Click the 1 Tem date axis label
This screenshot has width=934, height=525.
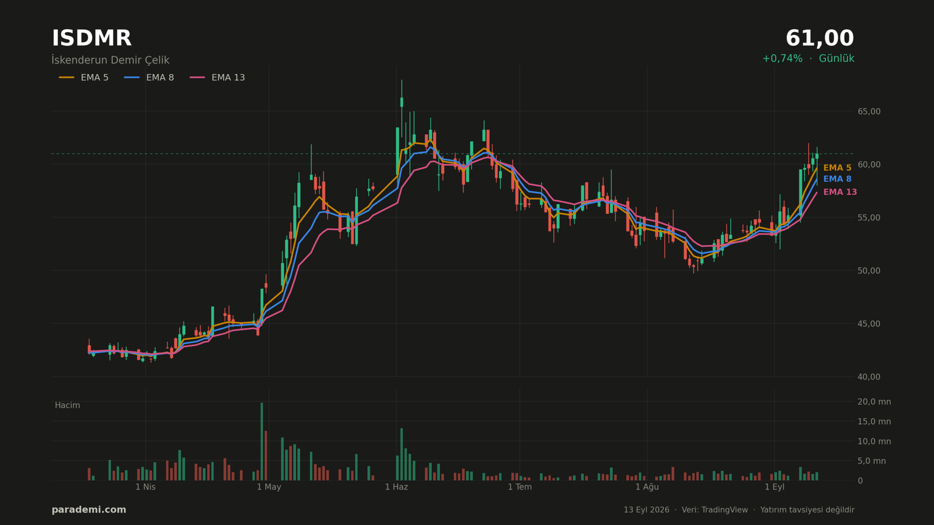pos(520,487)
